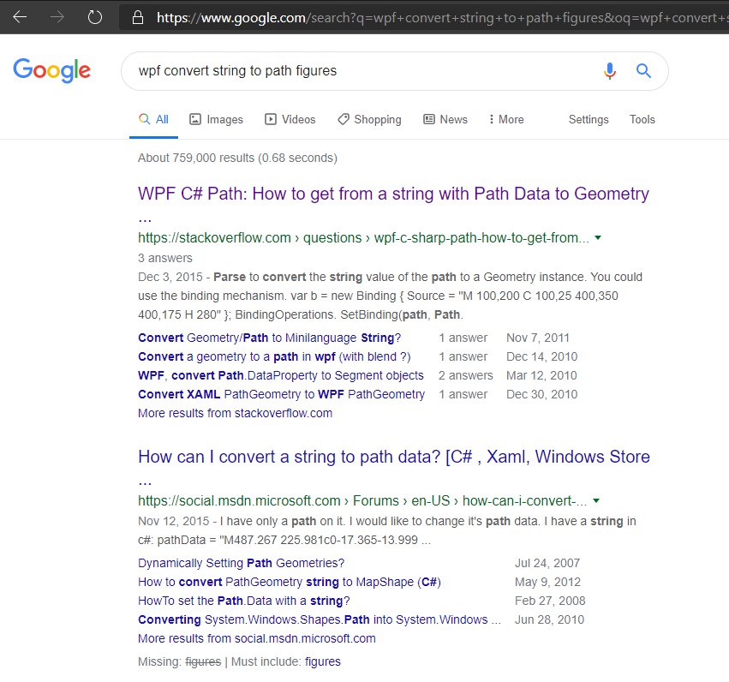Click the 2 answers count text
The image size is (729, 682).
coord(465,375)
